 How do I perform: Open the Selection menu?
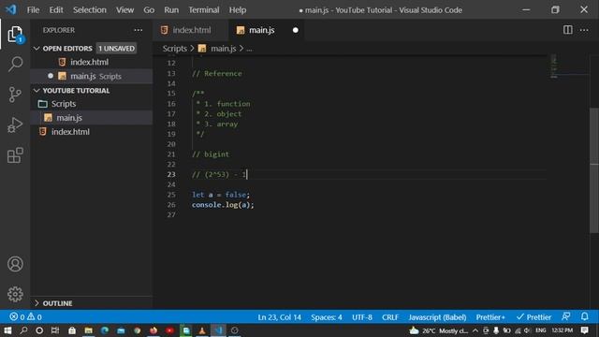coord(90,10)
